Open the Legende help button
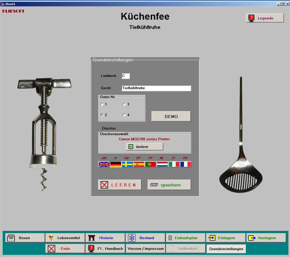The image size is (290, 257). click(265, 18)
